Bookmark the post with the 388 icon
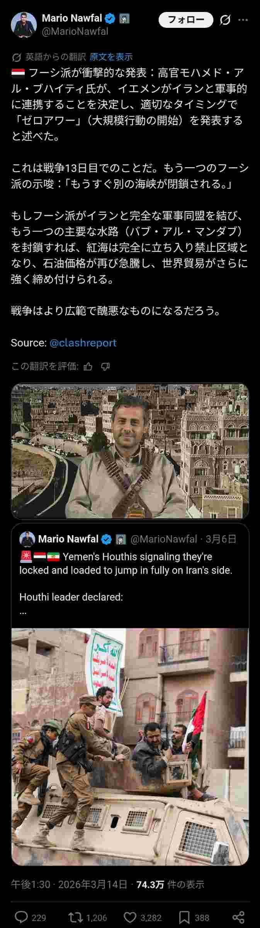 click(184, 917)
